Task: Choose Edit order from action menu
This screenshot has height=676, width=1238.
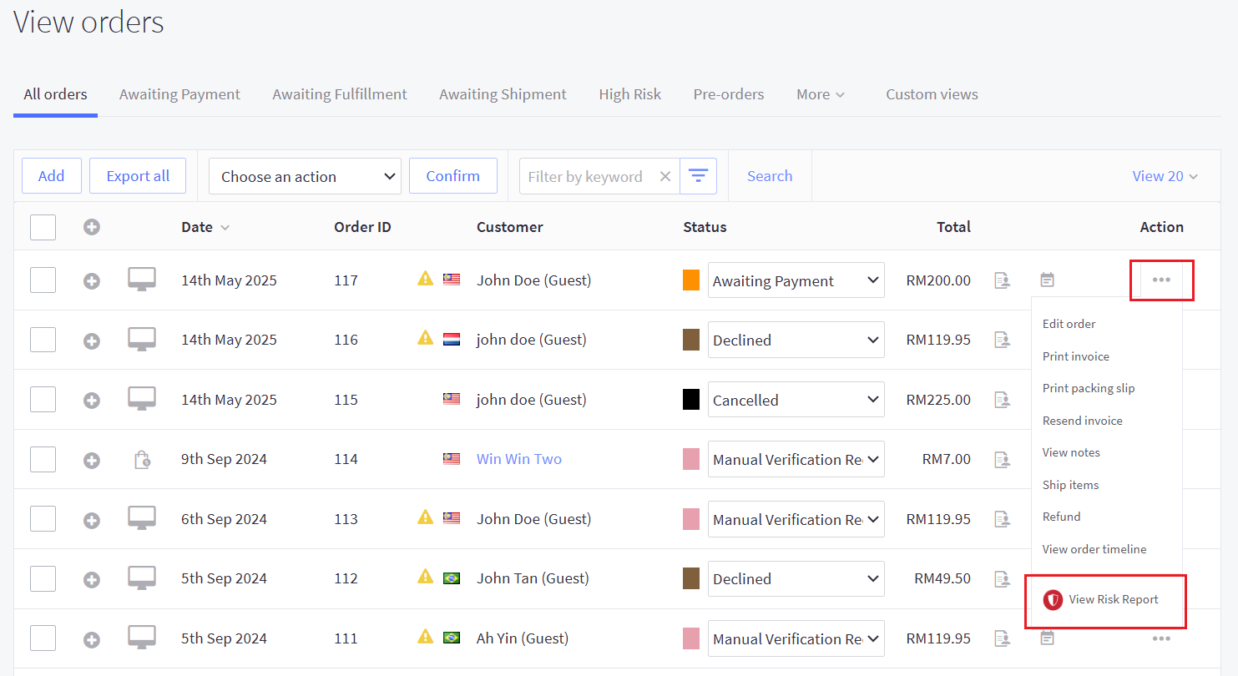Action: coord(1069,324)
